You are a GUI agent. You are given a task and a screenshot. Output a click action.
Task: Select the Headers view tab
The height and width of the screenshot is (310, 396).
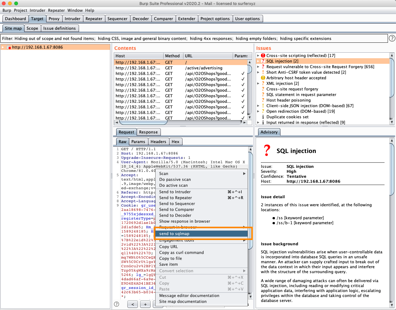point(158,142)
